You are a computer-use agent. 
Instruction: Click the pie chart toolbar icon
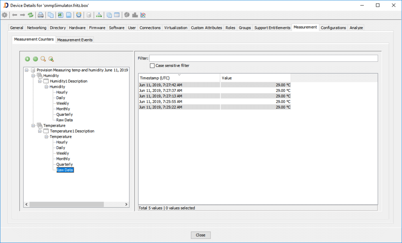tap(127, 15)
